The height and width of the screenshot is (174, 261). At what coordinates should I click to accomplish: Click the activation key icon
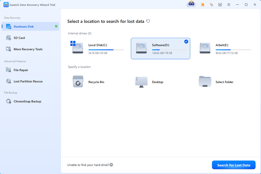click(x=211, y=5)
